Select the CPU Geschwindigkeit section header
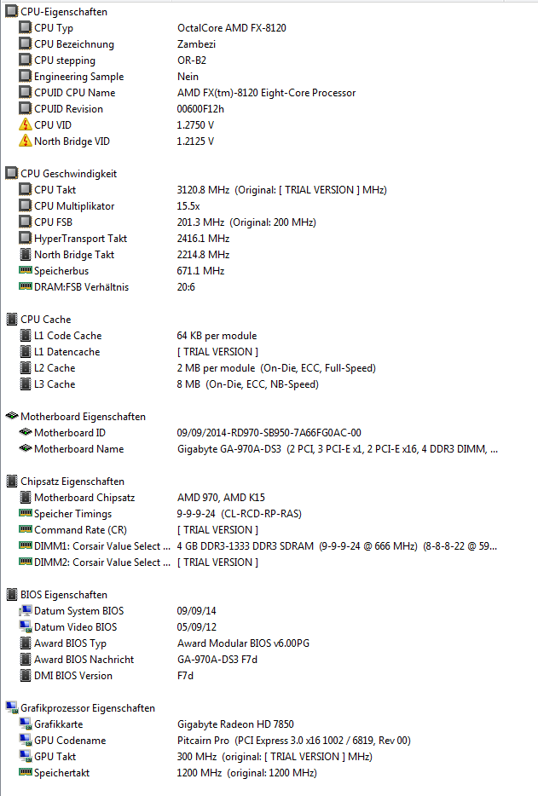 coord(68,174)
